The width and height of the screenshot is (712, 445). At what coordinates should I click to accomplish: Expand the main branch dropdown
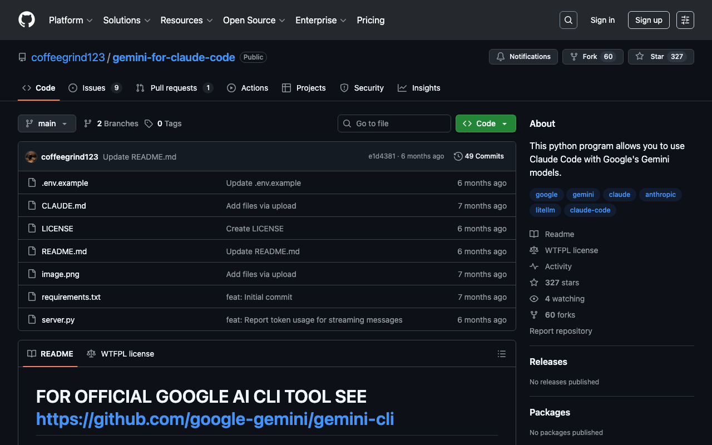[x=47, y=123]
